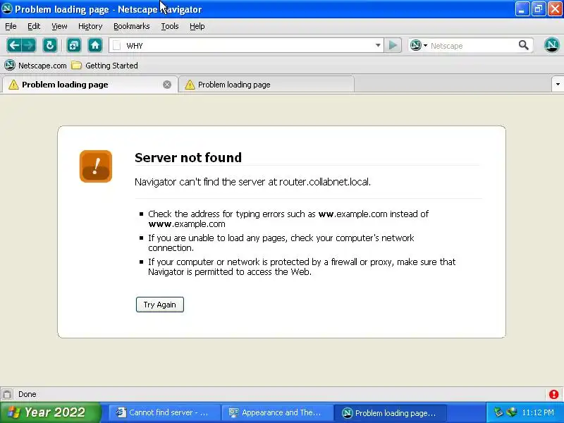Open the list all tabs dropdown
Viewport: 564px width, 423px height.
[558, 85]
